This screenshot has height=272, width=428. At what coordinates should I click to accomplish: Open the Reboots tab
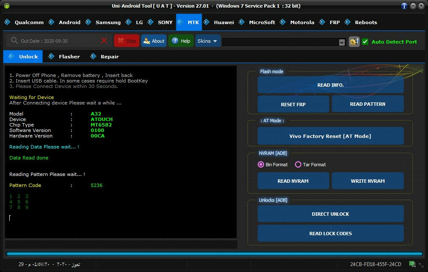pos(361,22)
